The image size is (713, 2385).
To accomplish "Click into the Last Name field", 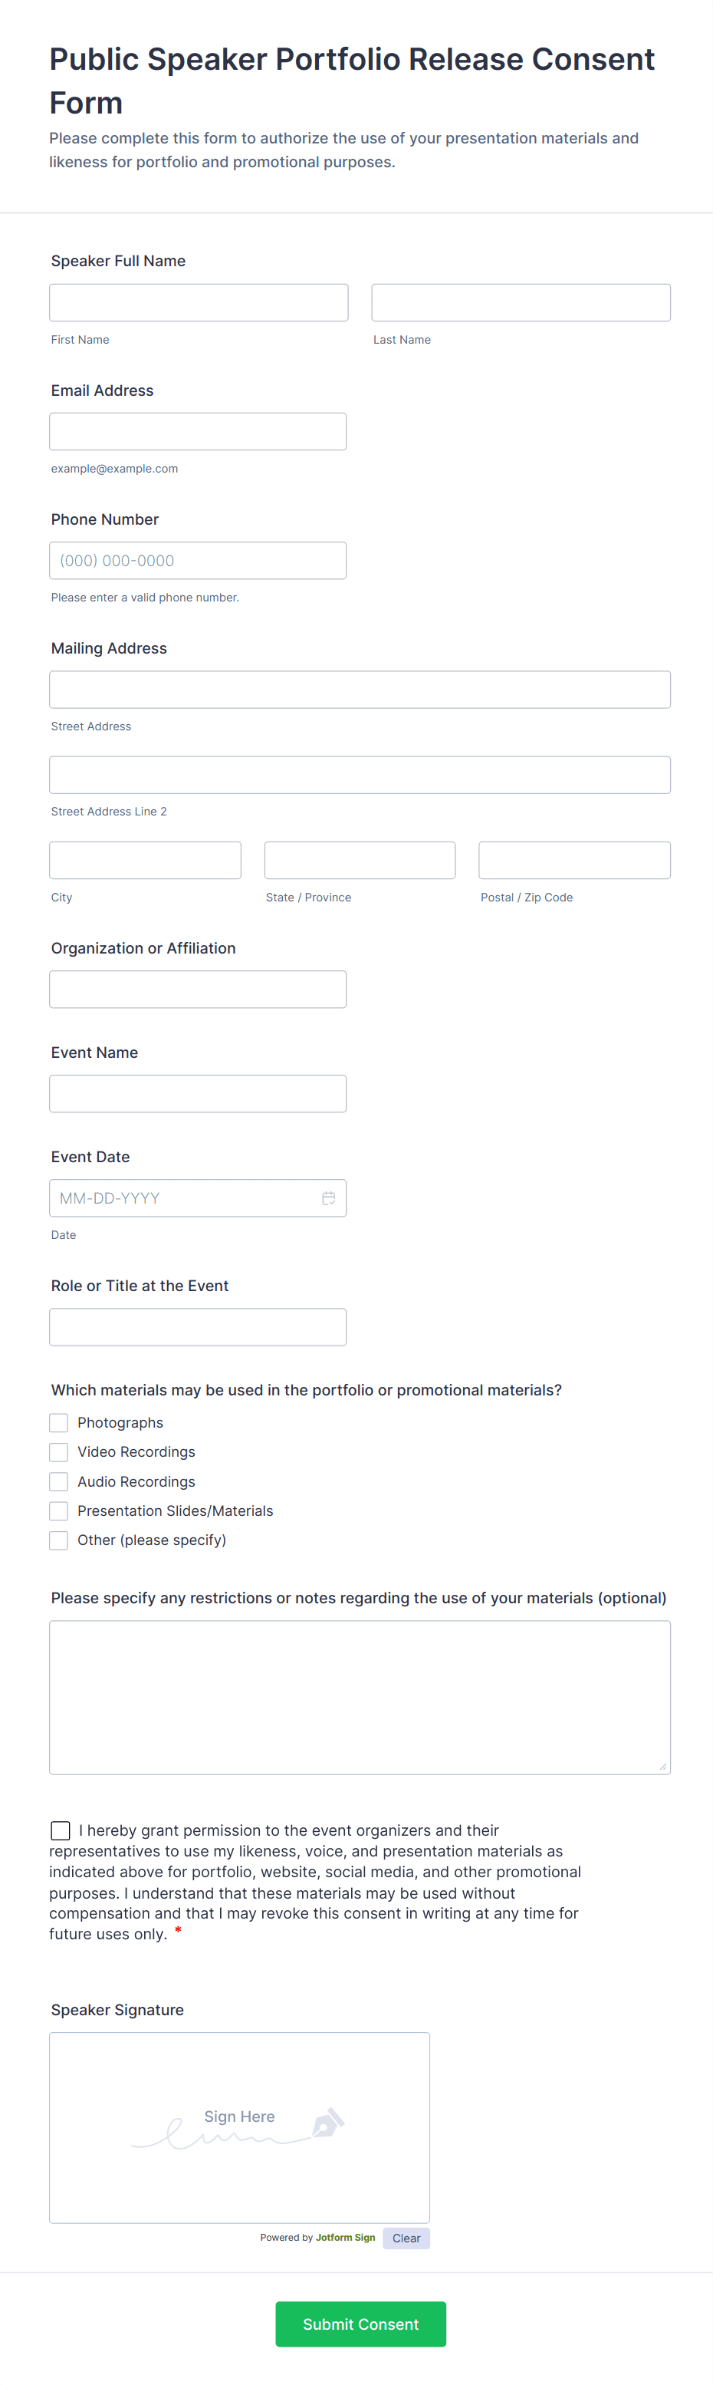I will point(521,303).
